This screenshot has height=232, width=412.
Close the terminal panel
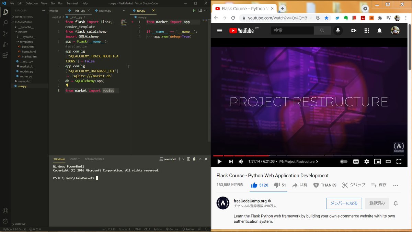click(x=206, y=159)
